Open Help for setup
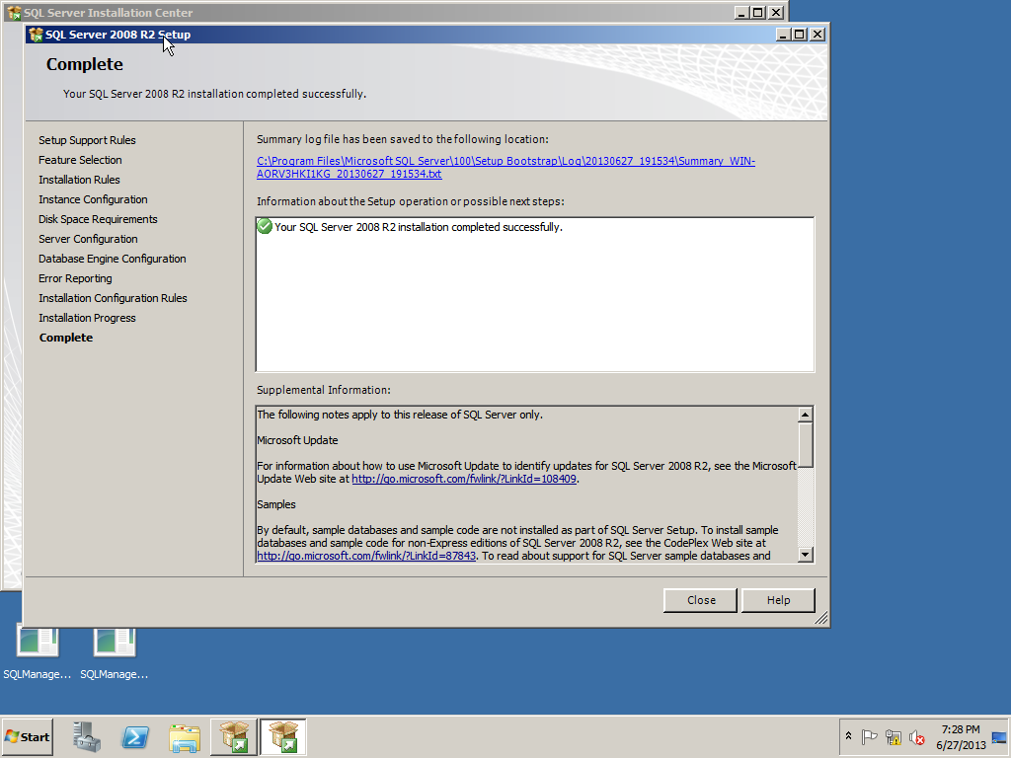1011x758 pixels. point(778,600)
